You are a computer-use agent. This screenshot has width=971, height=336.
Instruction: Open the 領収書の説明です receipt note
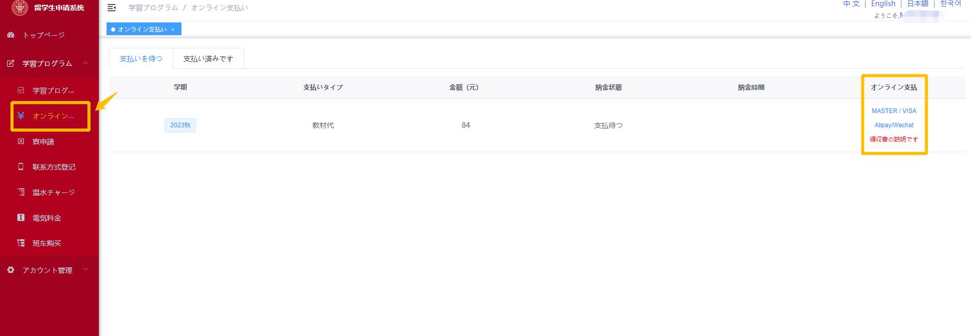pyautogui.click(x=894, y=139)
